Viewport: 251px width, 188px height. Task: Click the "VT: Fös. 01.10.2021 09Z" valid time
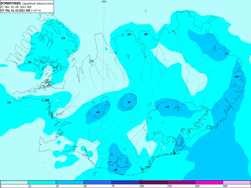16,11
